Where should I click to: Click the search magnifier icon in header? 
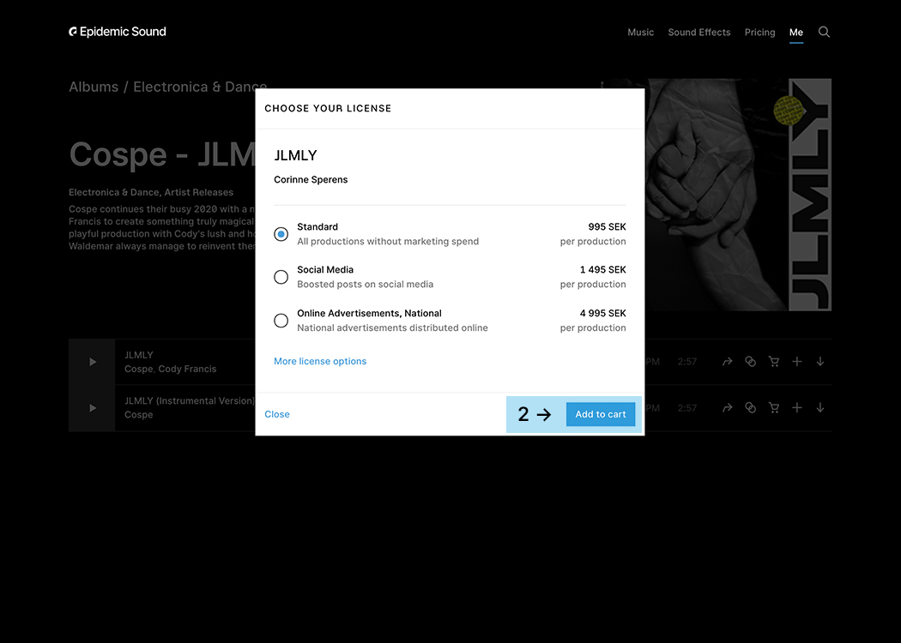click(824, 32)
